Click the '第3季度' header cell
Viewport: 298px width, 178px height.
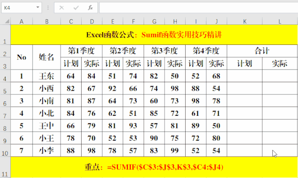coord(165,51)
